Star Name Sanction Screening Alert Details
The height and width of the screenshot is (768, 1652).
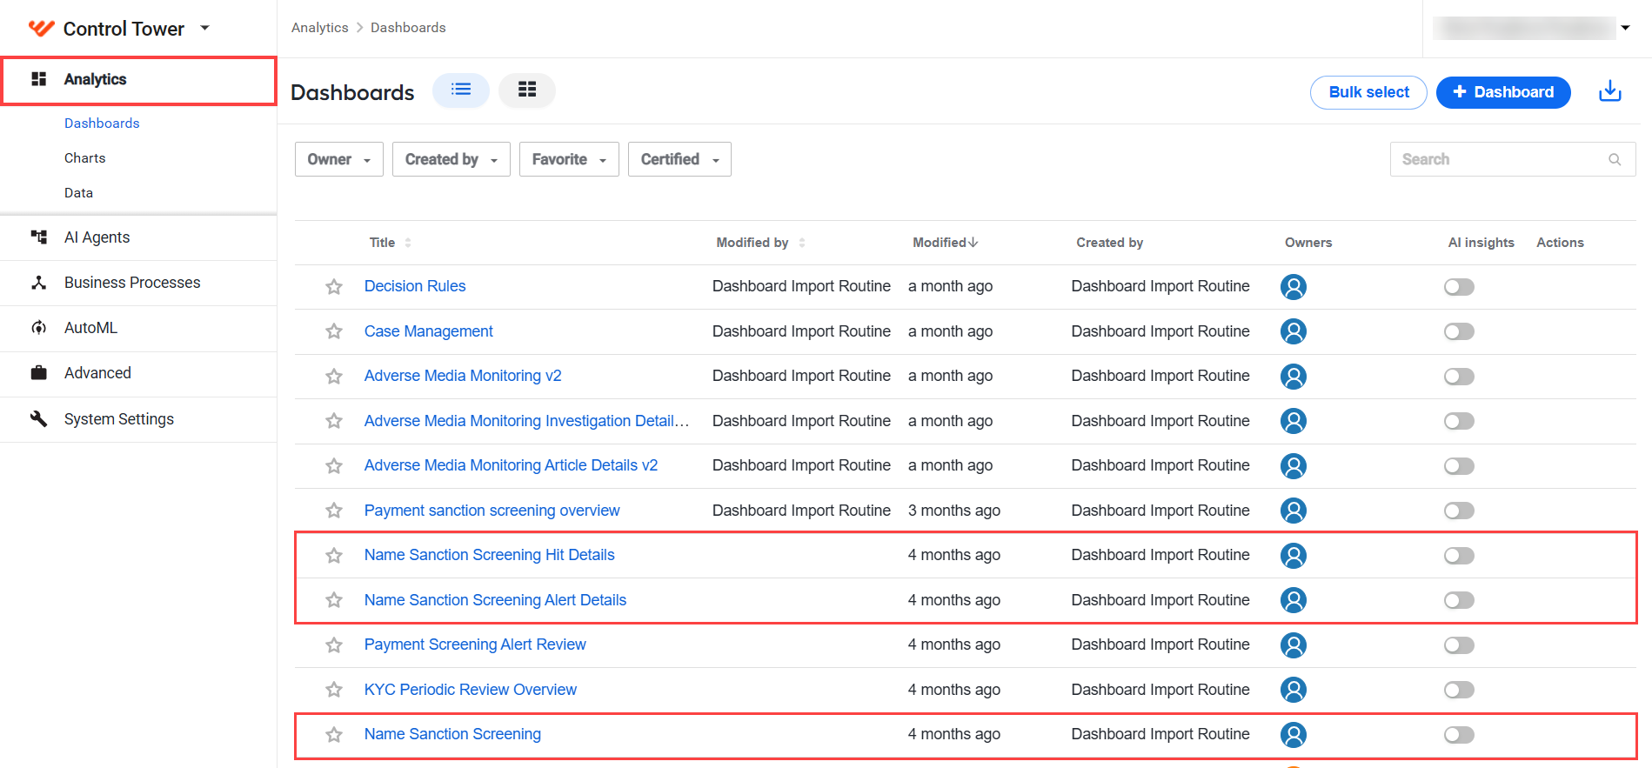[334, 600]
